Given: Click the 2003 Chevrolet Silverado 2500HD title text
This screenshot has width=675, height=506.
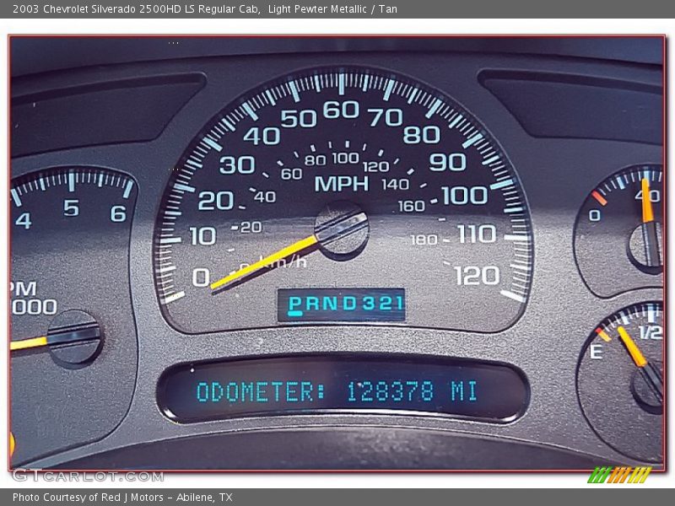Looking at the screenshot, I should pyautogui.click(x=136, y=9).
